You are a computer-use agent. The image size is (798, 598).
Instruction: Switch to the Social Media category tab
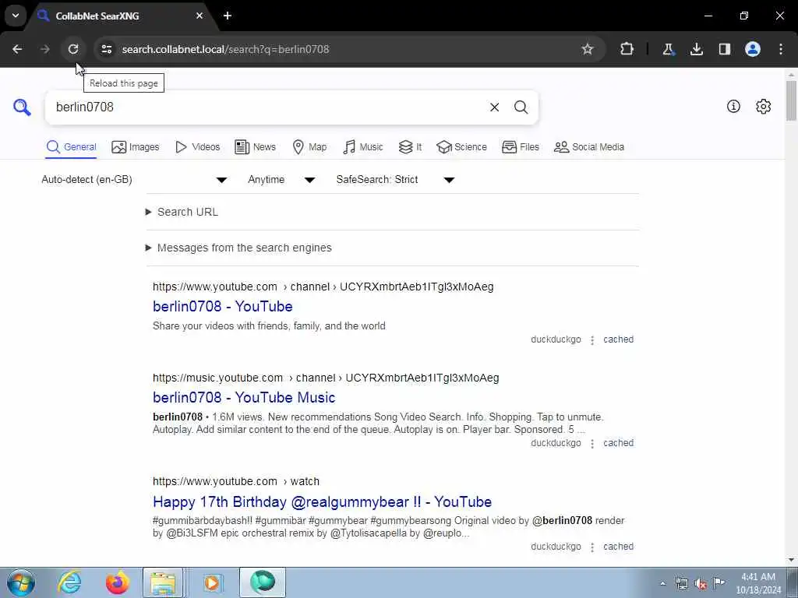pos(589,147)
